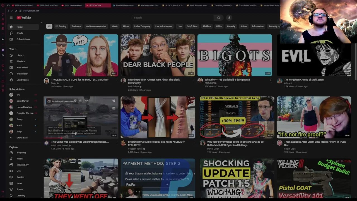Open the Soup channel avatar beside TROLLING SALTY COPS
357x201 pixels.
[47, 81]
